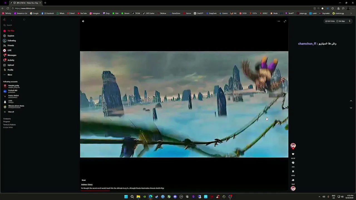356x200 pixels.
Task: Open the Following feed
Action: coord(9,41)
